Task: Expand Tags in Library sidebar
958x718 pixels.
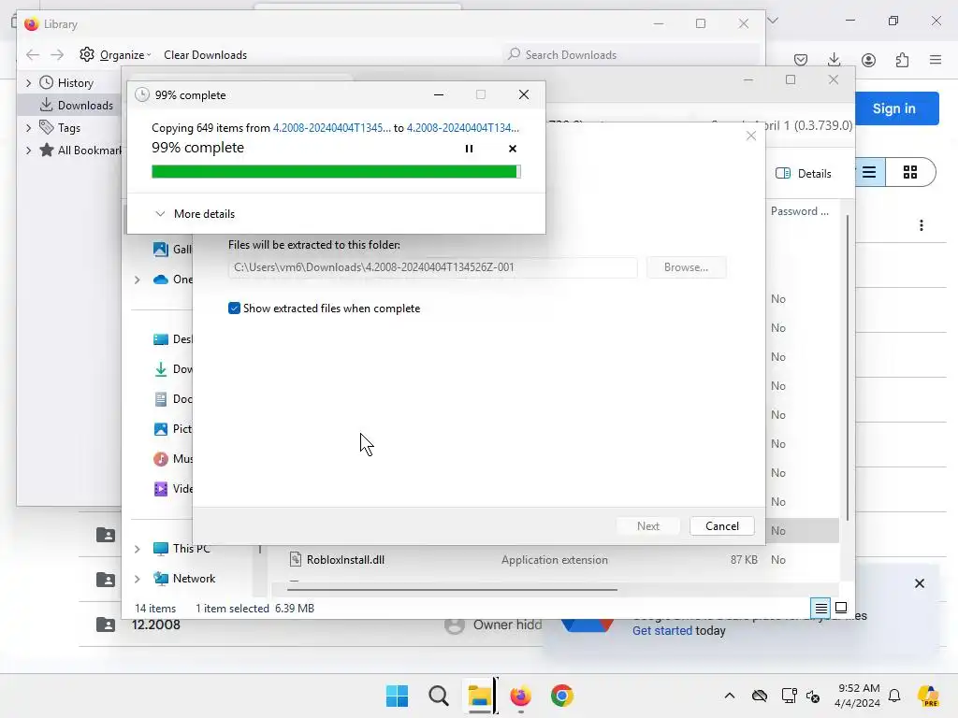Action: click(x=29, y=127)
